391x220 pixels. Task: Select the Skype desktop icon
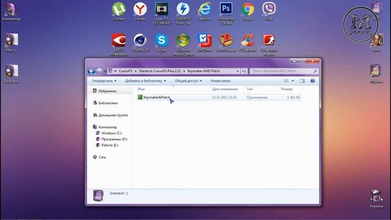click(x=161, y=43)
